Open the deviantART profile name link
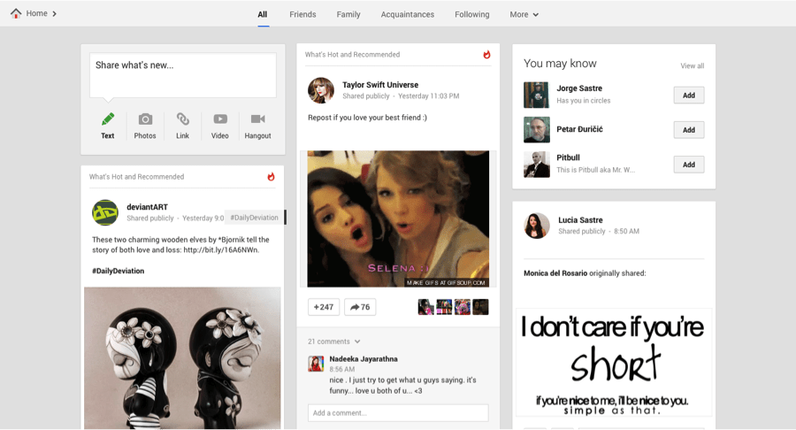Viewport: 796px width, 430px height. pyautogui.click(x=147, y=207)
